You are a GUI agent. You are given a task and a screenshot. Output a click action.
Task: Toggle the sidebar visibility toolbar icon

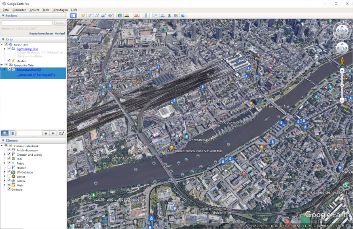[73, 15]
